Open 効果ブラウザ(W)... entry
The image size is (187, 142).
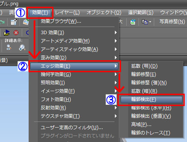point(61,21)
